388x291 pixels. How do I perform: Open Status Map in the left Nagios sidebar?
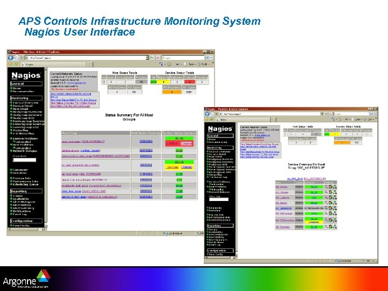20,130
